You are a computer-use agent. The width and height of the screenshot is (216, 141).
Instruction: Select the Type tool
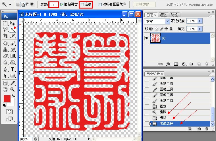point(13,69)
